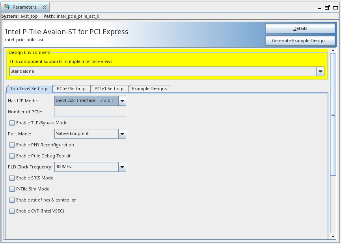Enable rst of pcs & controller checkbox
The image size is (341, 244).
(12, 200)
